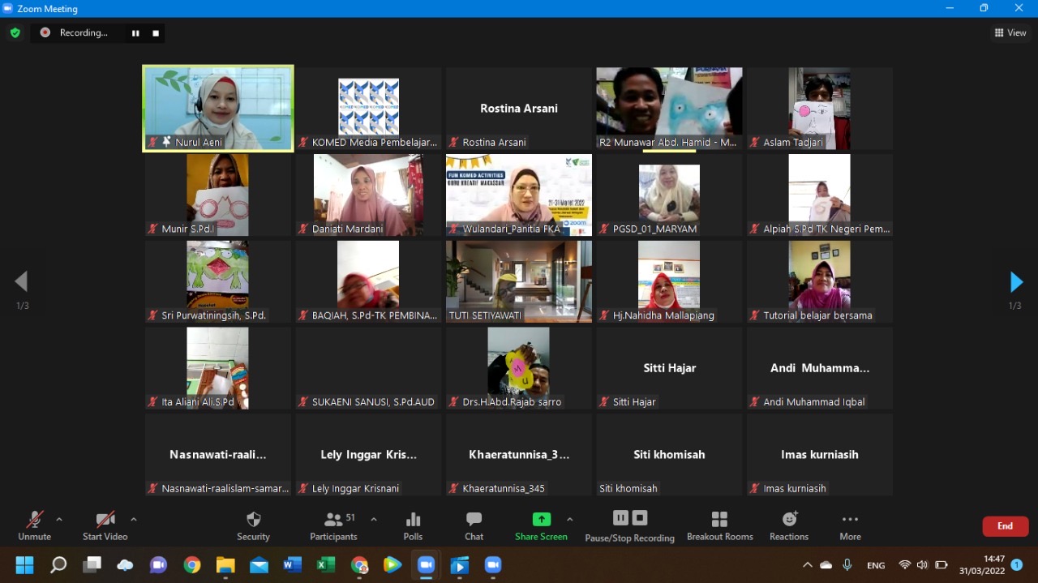Open the Security shield options

coord(253,525)
